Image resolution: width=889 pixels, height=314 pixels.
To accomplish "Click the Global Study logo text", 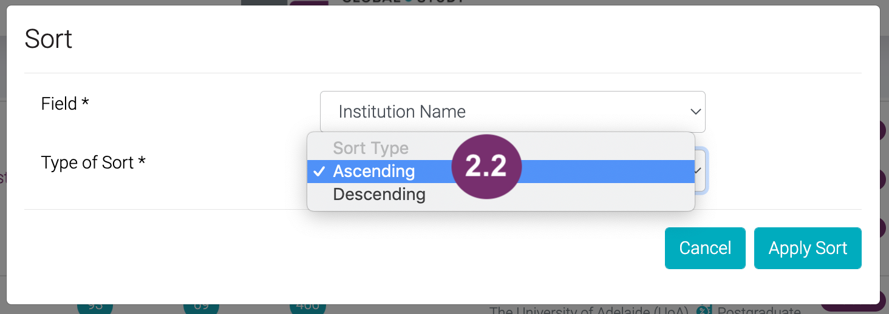I will (x=403, y=2).
